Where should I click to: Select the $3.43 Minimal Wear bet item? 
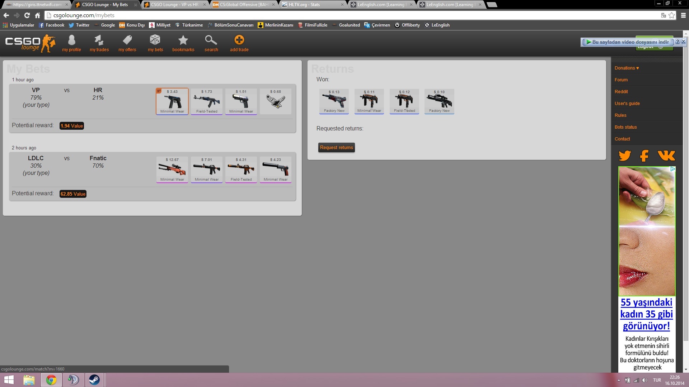[172, 101]
